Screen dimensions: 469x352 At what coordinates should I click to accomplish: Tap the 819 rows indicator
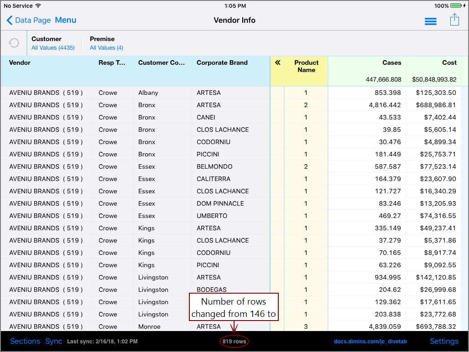pyautogui.click(x=234, y=341)
